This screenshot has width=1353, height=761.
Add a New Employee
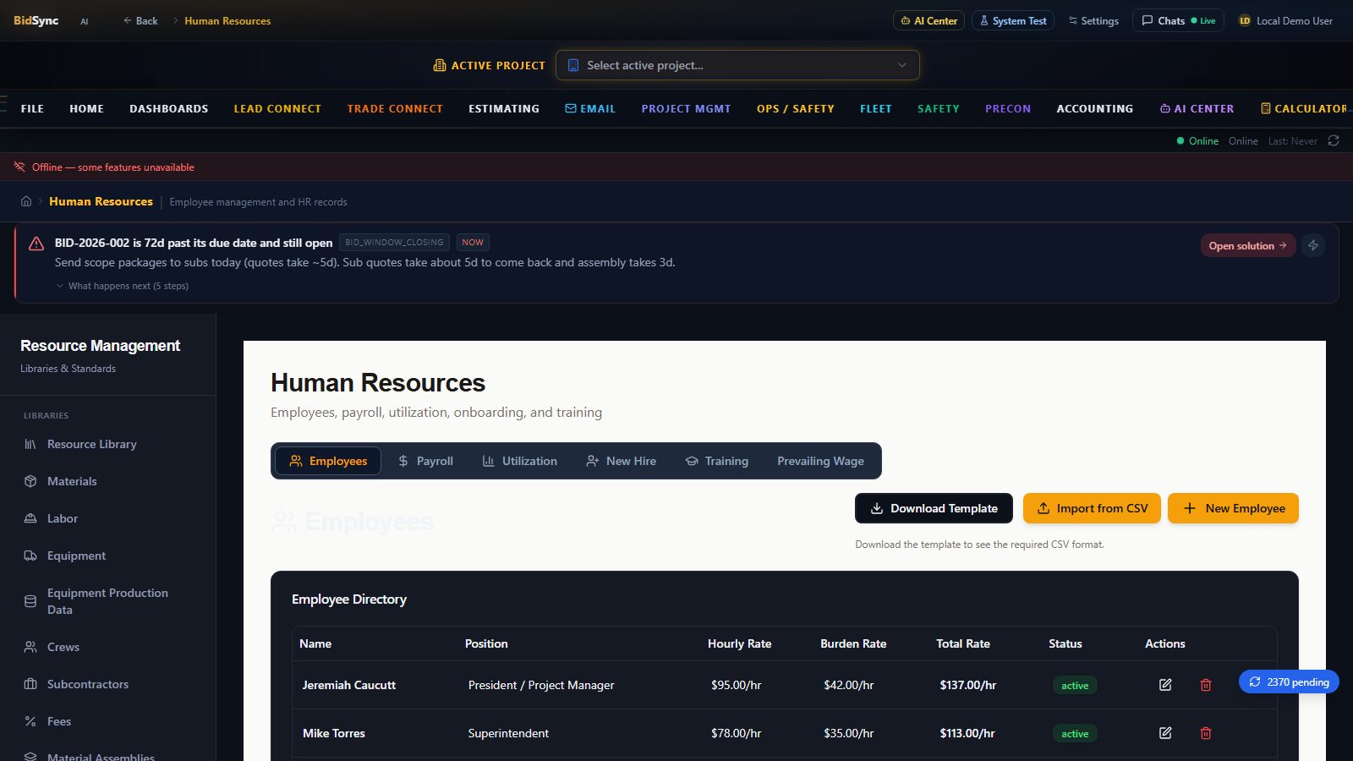1233,508
